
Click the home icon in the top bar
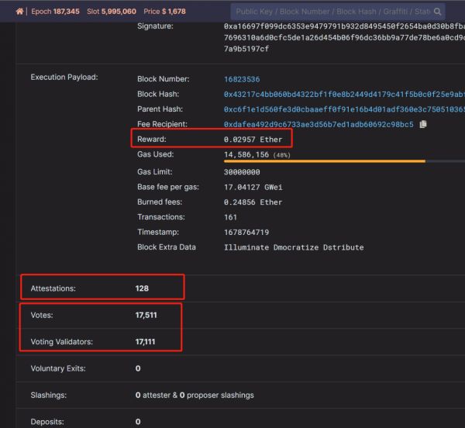(x=19, y=12)
